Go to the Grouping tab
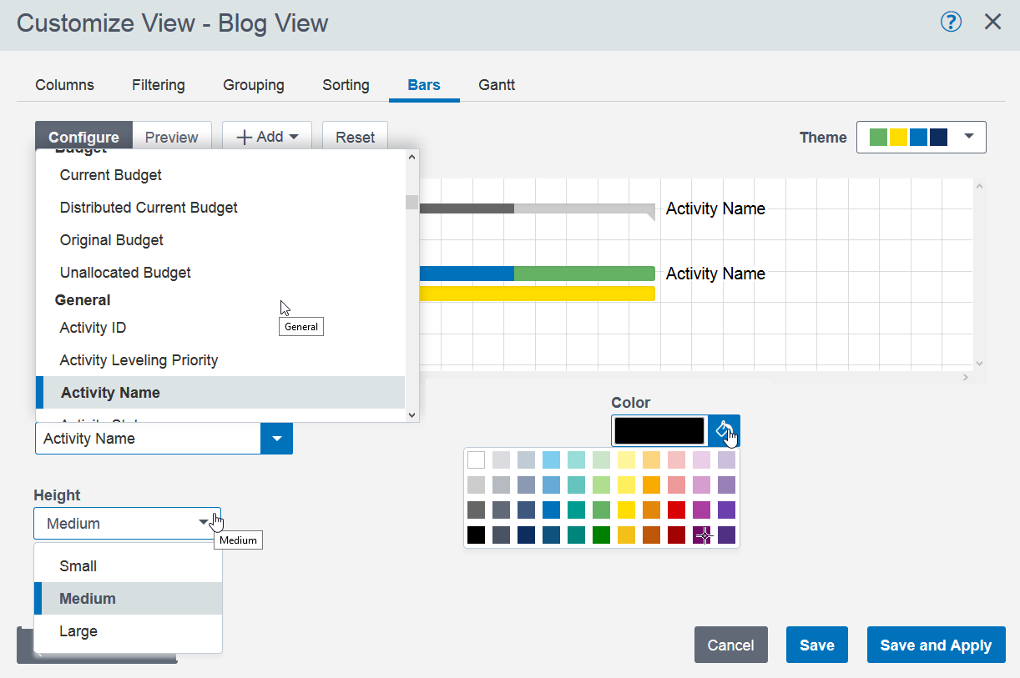This screenshot has width=1020, height=678. pyautogui.click(x=254, y=85)
